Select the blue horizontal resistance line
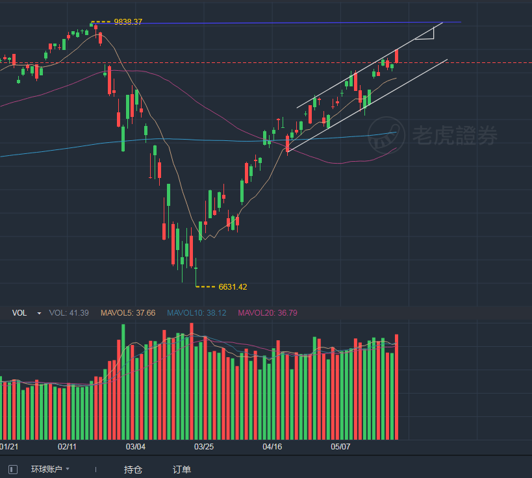 click(292, 23)
